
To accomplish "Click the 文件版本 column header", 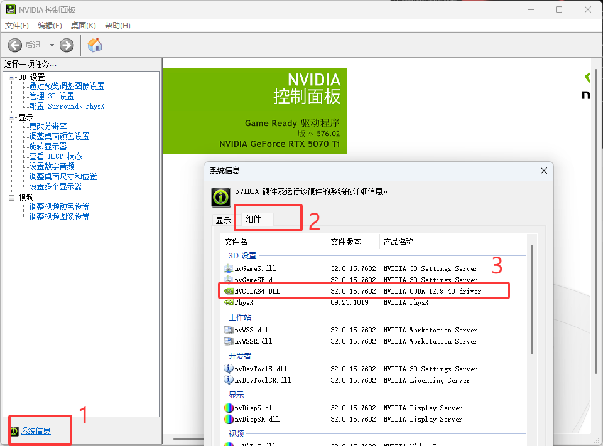I will pos(354,242).
